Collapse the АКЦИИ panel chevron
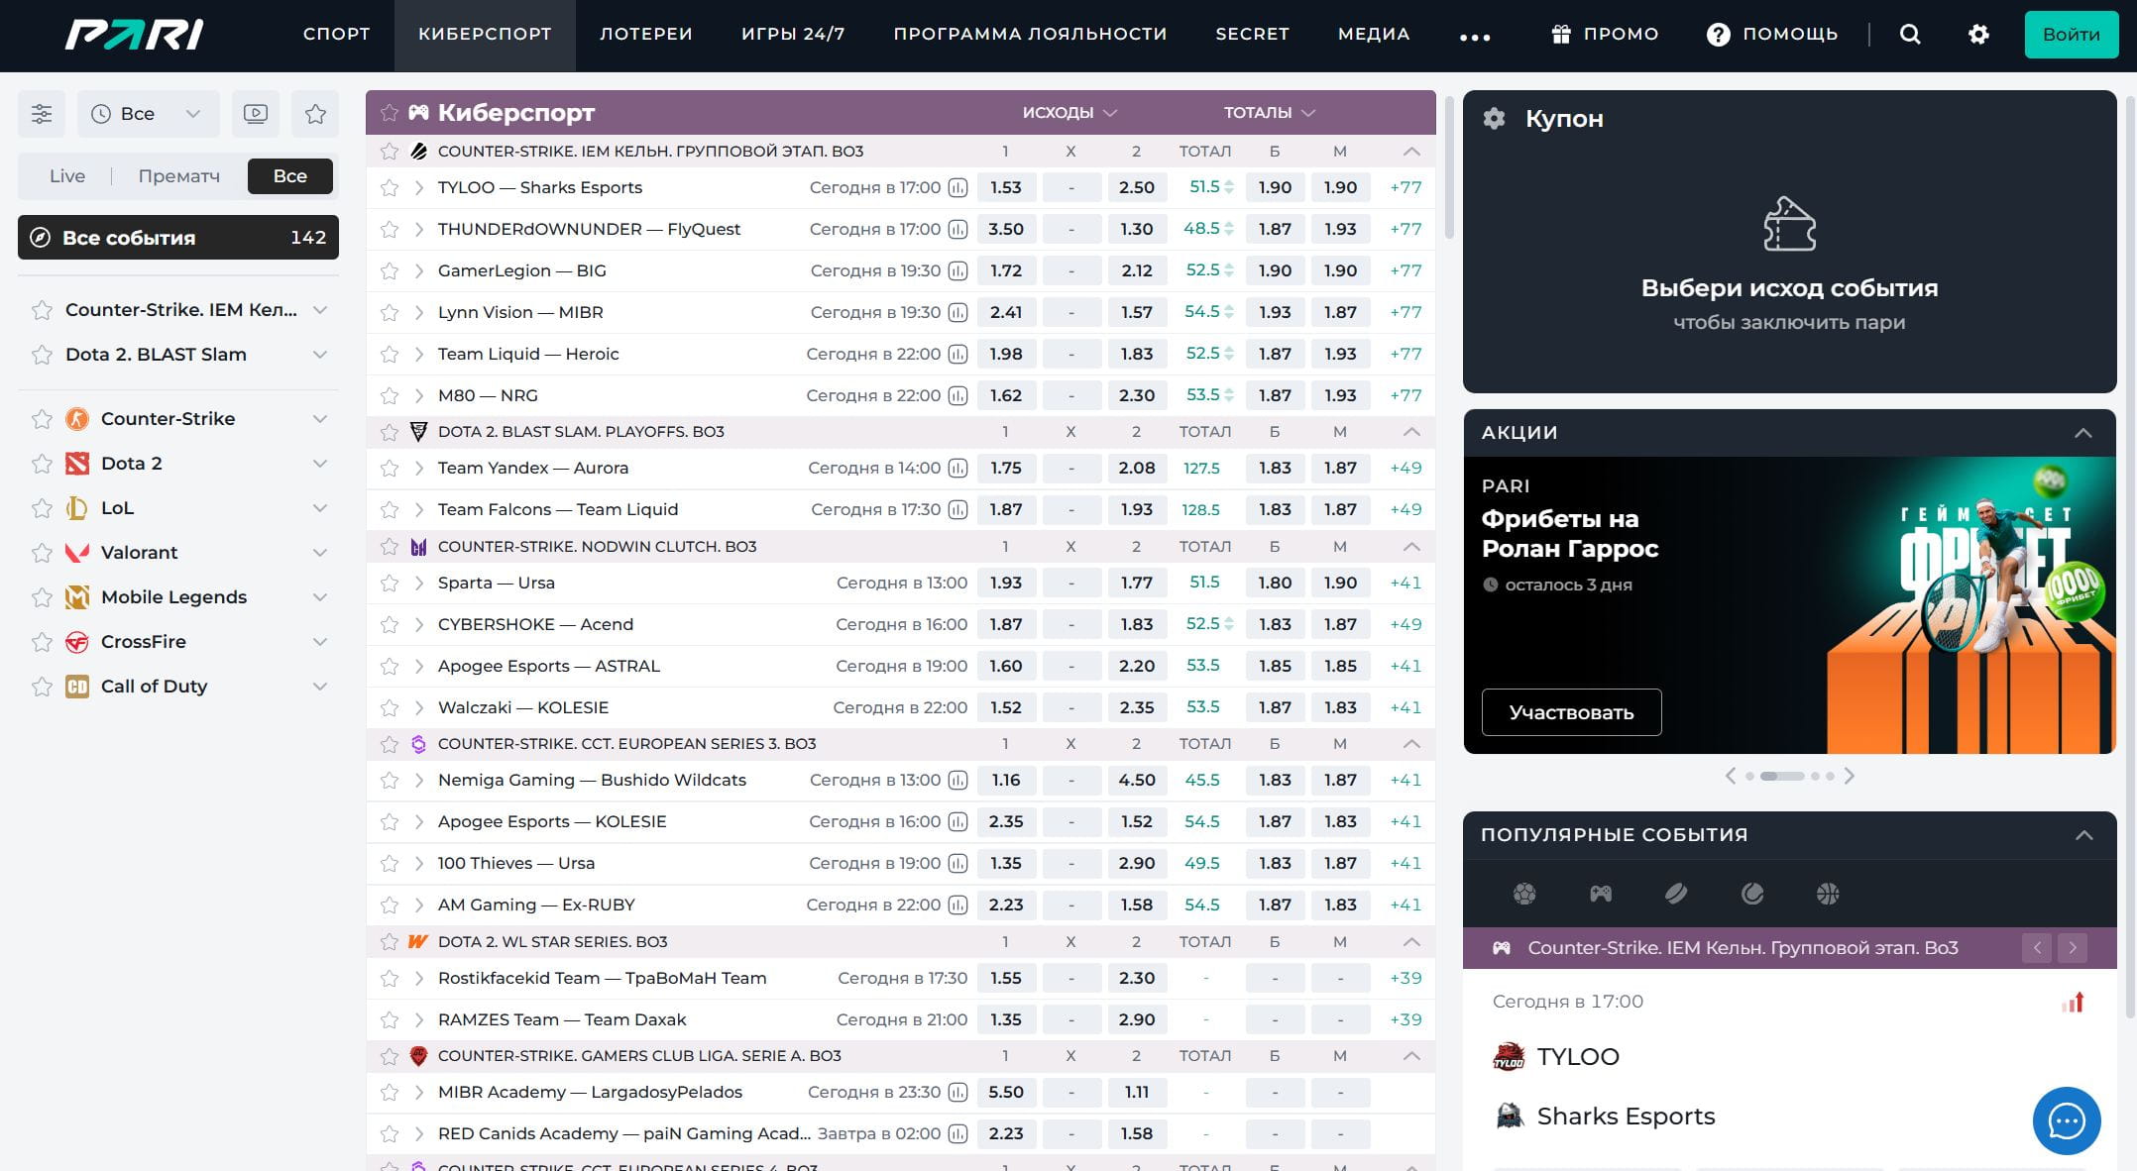The image size is (2137, 1171). tap(2083, 433)
